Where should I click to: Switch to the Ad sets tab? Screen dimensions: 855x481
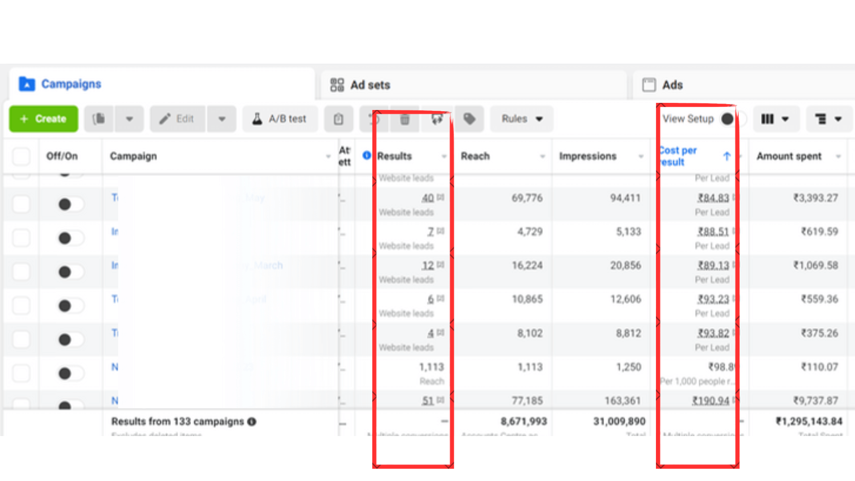(370, 85)
